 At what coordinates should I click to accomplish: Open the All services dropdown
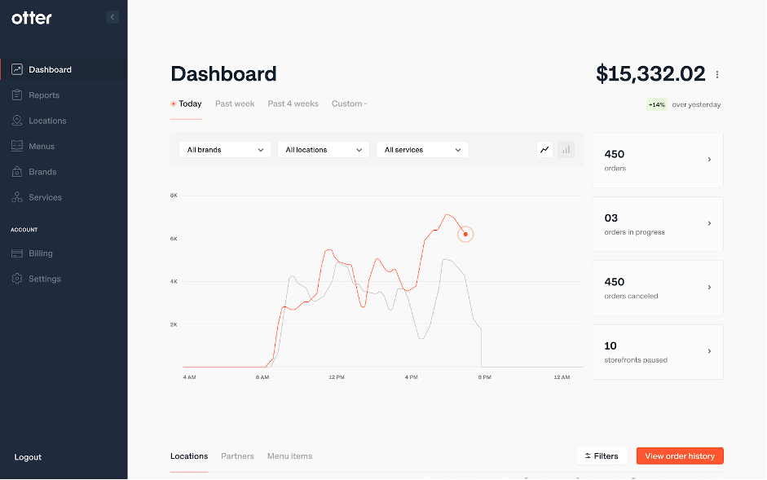pos(421,149)
